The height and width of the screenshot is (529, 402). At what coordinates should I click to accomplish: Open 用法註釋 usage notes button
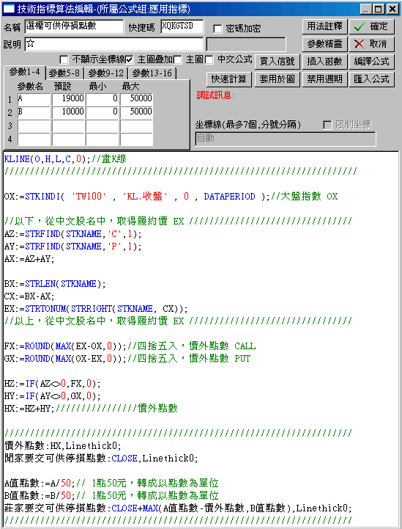click(x=324, y=26)
